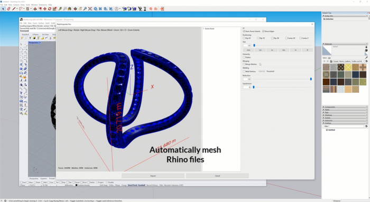Viewport: 370px width, 202px height.
Task: Enable the Merge Meshes checkbox
Action: coord(244,64)
